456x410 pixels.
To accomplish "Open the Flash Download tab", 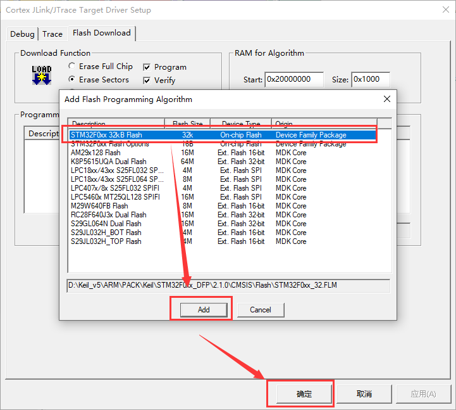I will coord(101,33).
